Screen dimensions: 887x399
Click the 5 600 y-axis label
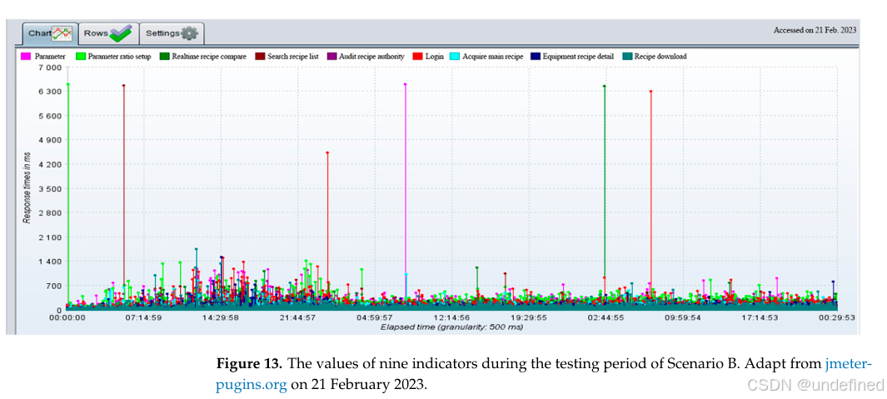[x=50, y=116]
